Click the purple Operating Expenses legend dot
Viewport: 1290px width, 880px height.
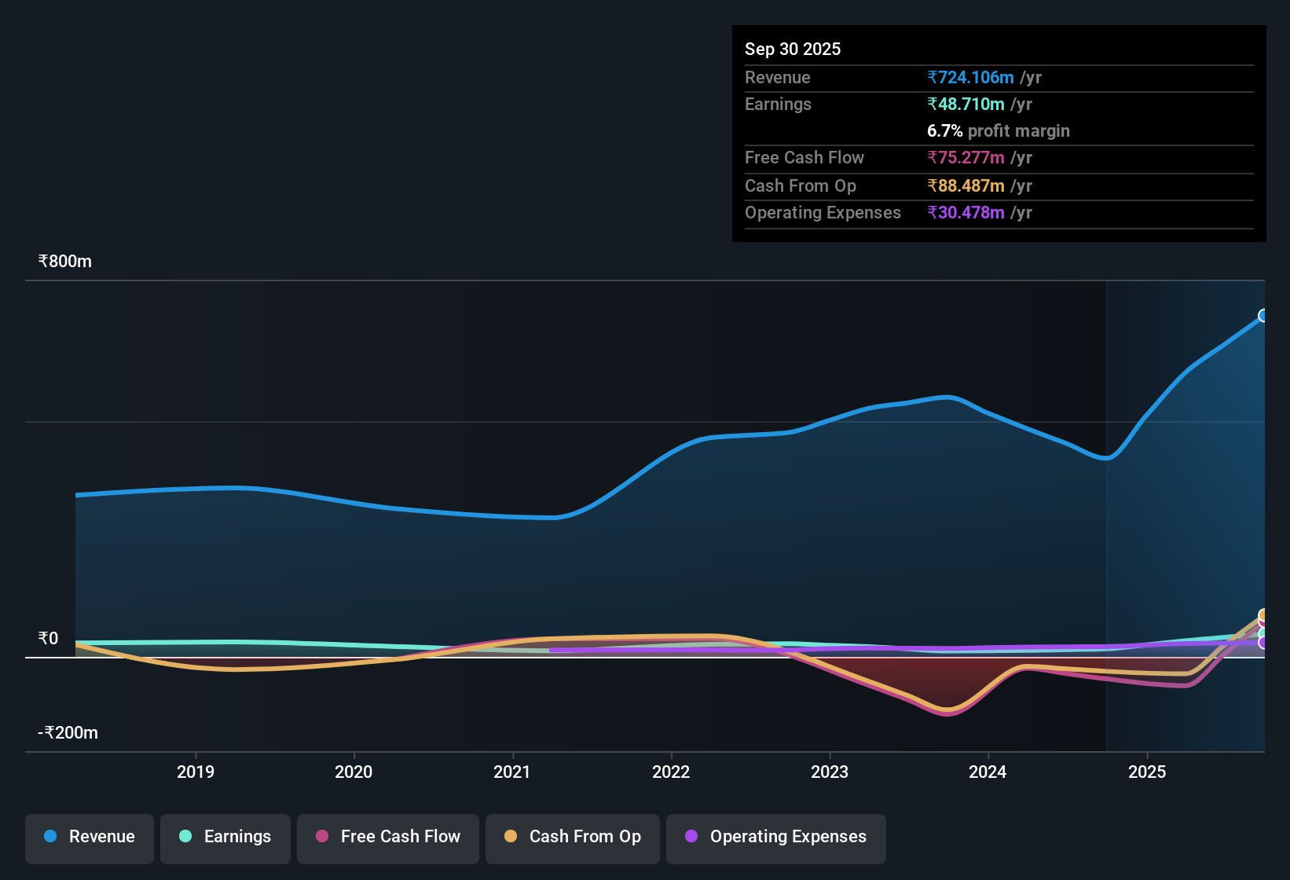click(692, 837)
